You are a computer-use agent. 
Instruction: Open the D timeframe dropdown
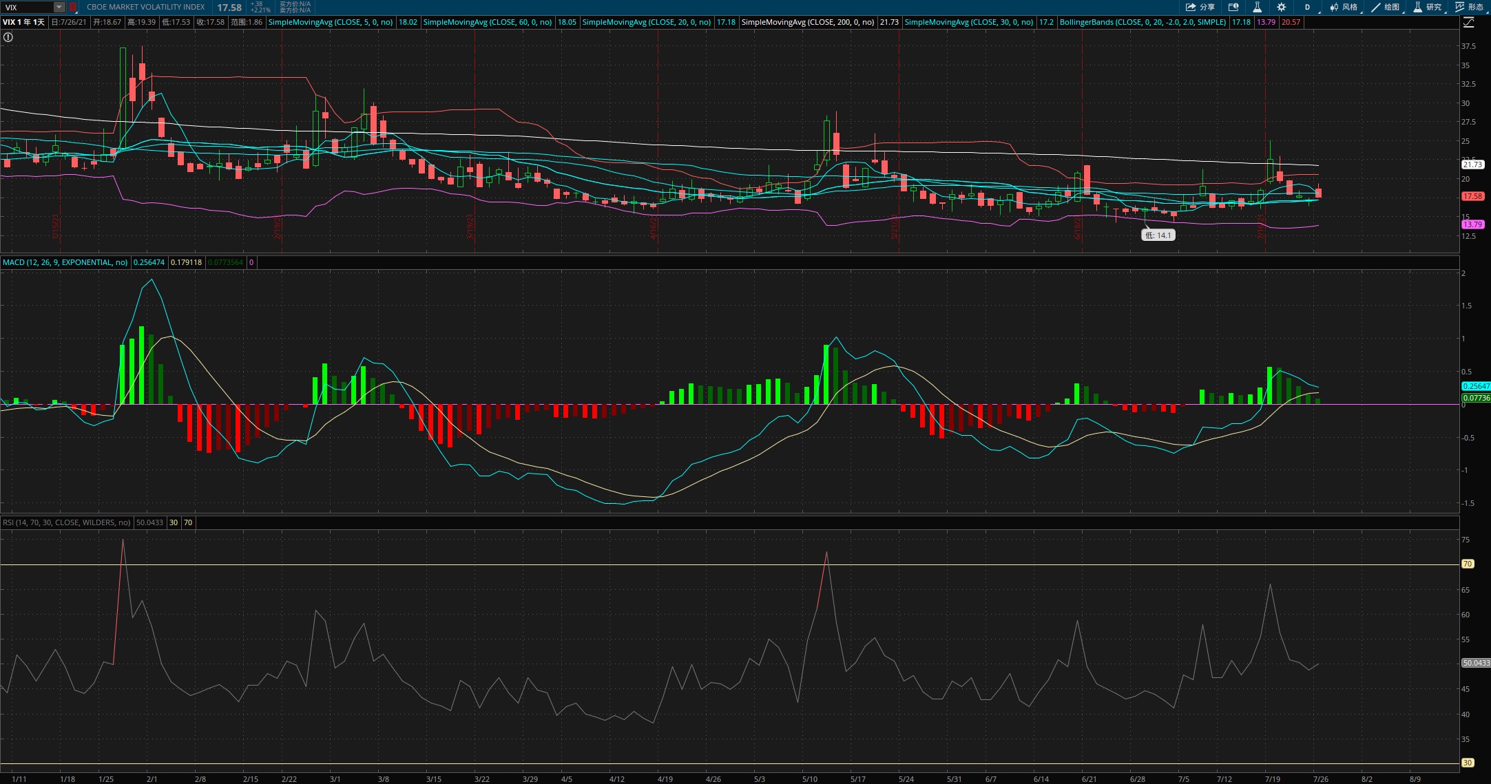click(x=1307, y=7)
